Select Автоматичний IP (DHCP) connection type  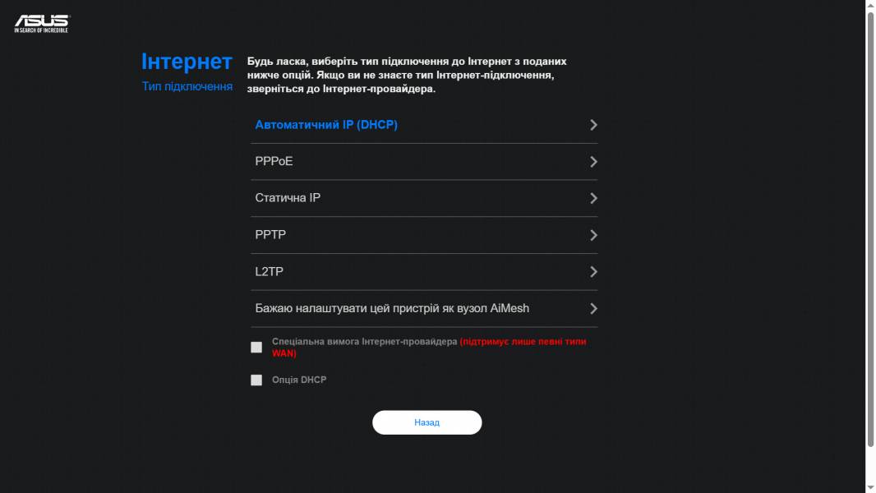click(x=424, y=125)
